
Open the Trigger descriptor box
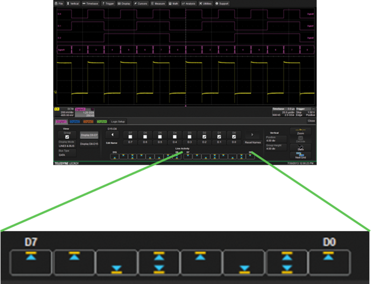pos(306,112)
